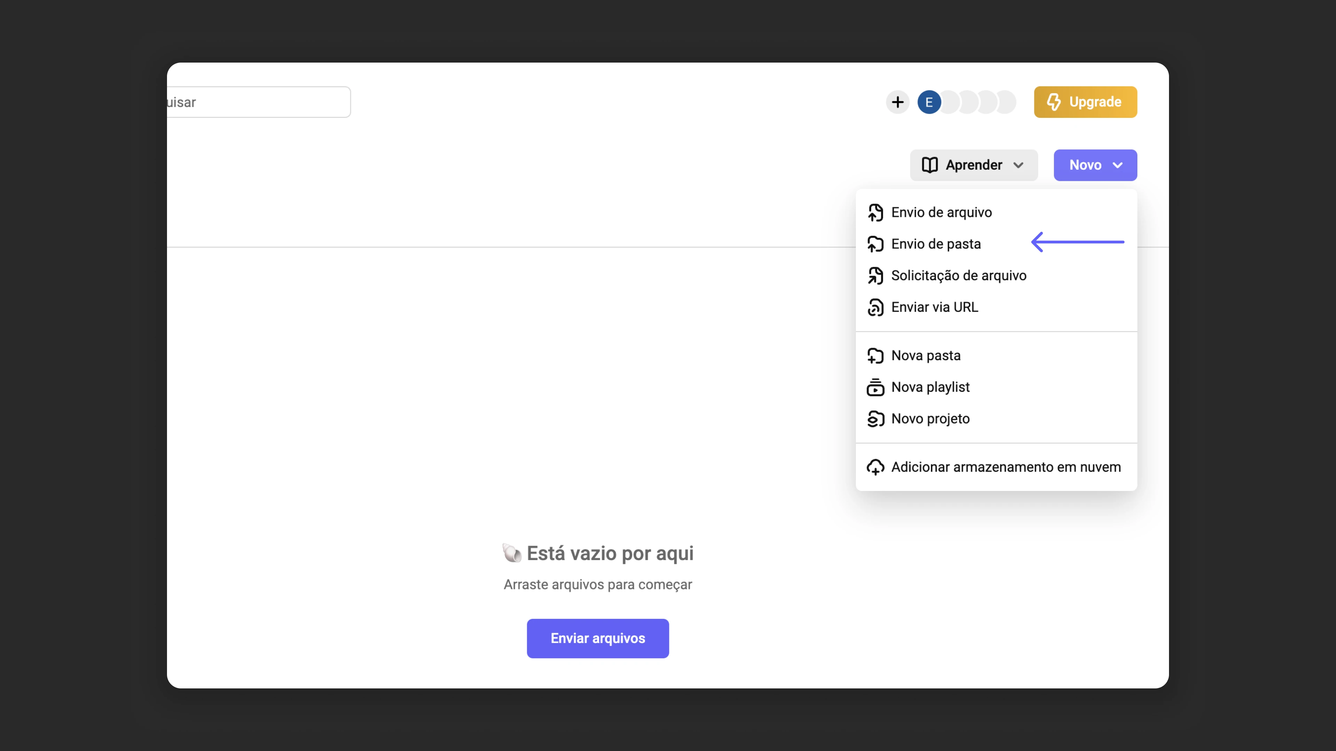Viewport: 1336px width, 751px height.
Task: Click the Nova pasta folder-plus icon
Action: click(x=875, y=356)
